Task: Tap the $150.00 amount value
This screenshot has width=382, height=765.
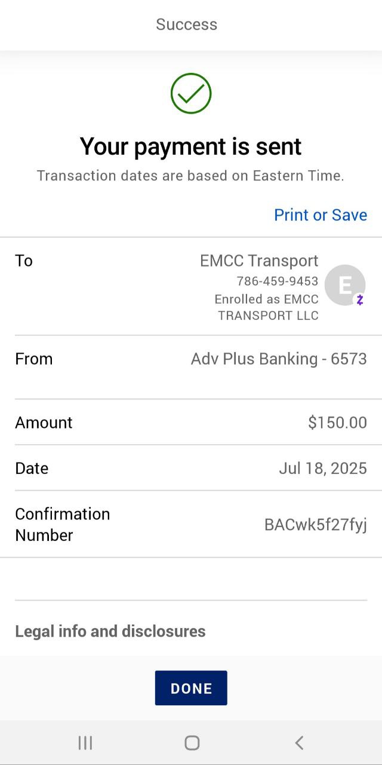Action: point(337,423)
